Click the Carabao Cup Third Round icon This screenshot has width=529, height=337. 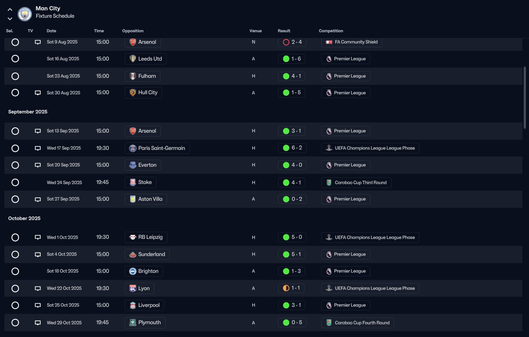coord(329,183)
